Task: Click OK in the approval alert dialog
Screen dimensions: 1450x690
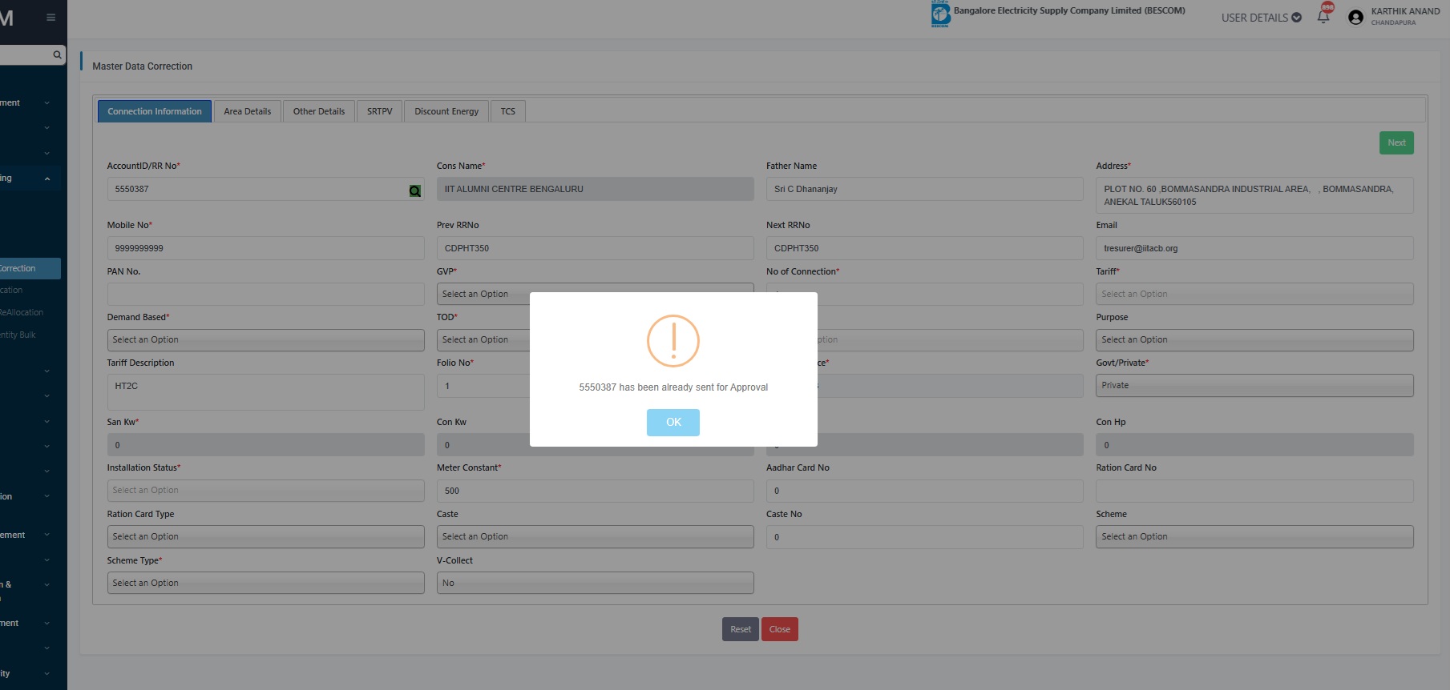Action: (x=672, y=422)
